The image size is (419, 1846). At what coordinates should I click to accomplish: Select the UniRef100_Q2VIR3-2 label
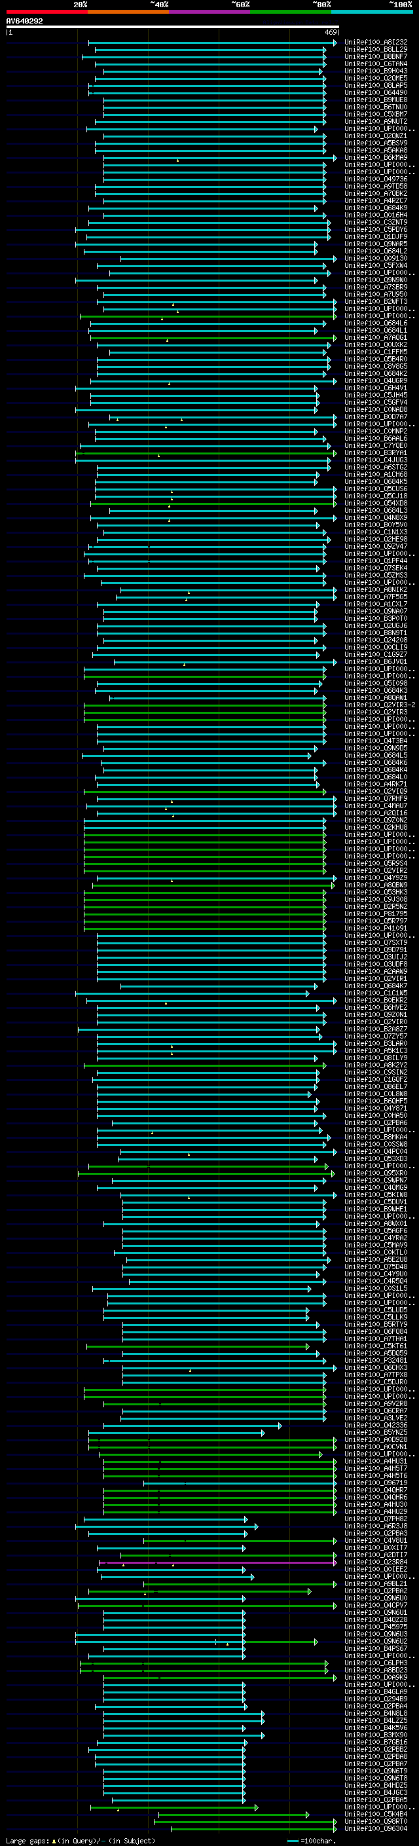(380, 705)
